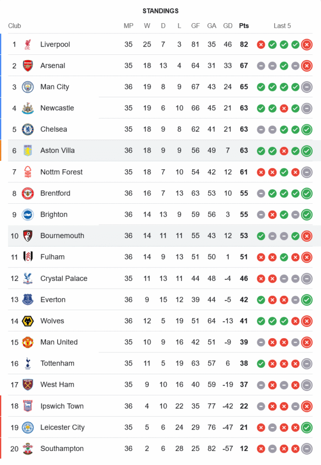
Task: Open the Man United club crest
Action: pyautogui.click(x=28, y=342)
